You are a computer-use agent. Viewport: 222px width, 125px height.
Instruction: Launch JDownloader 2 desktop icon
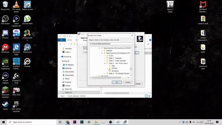coord(27,35)
